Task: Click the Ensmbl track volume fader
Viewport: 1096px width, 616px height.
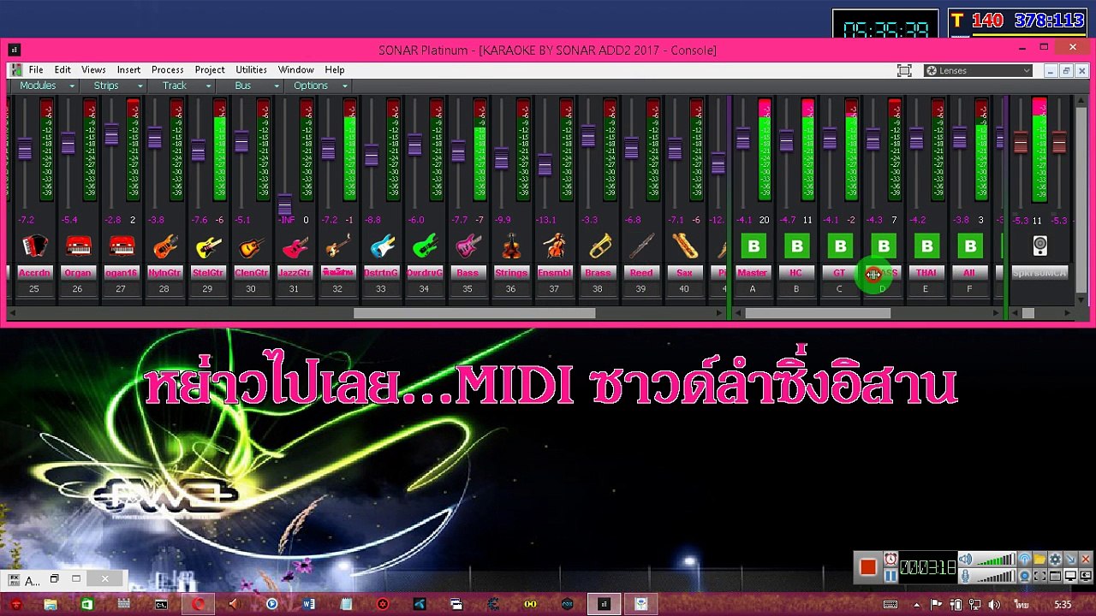Action: tap(545, 164)
